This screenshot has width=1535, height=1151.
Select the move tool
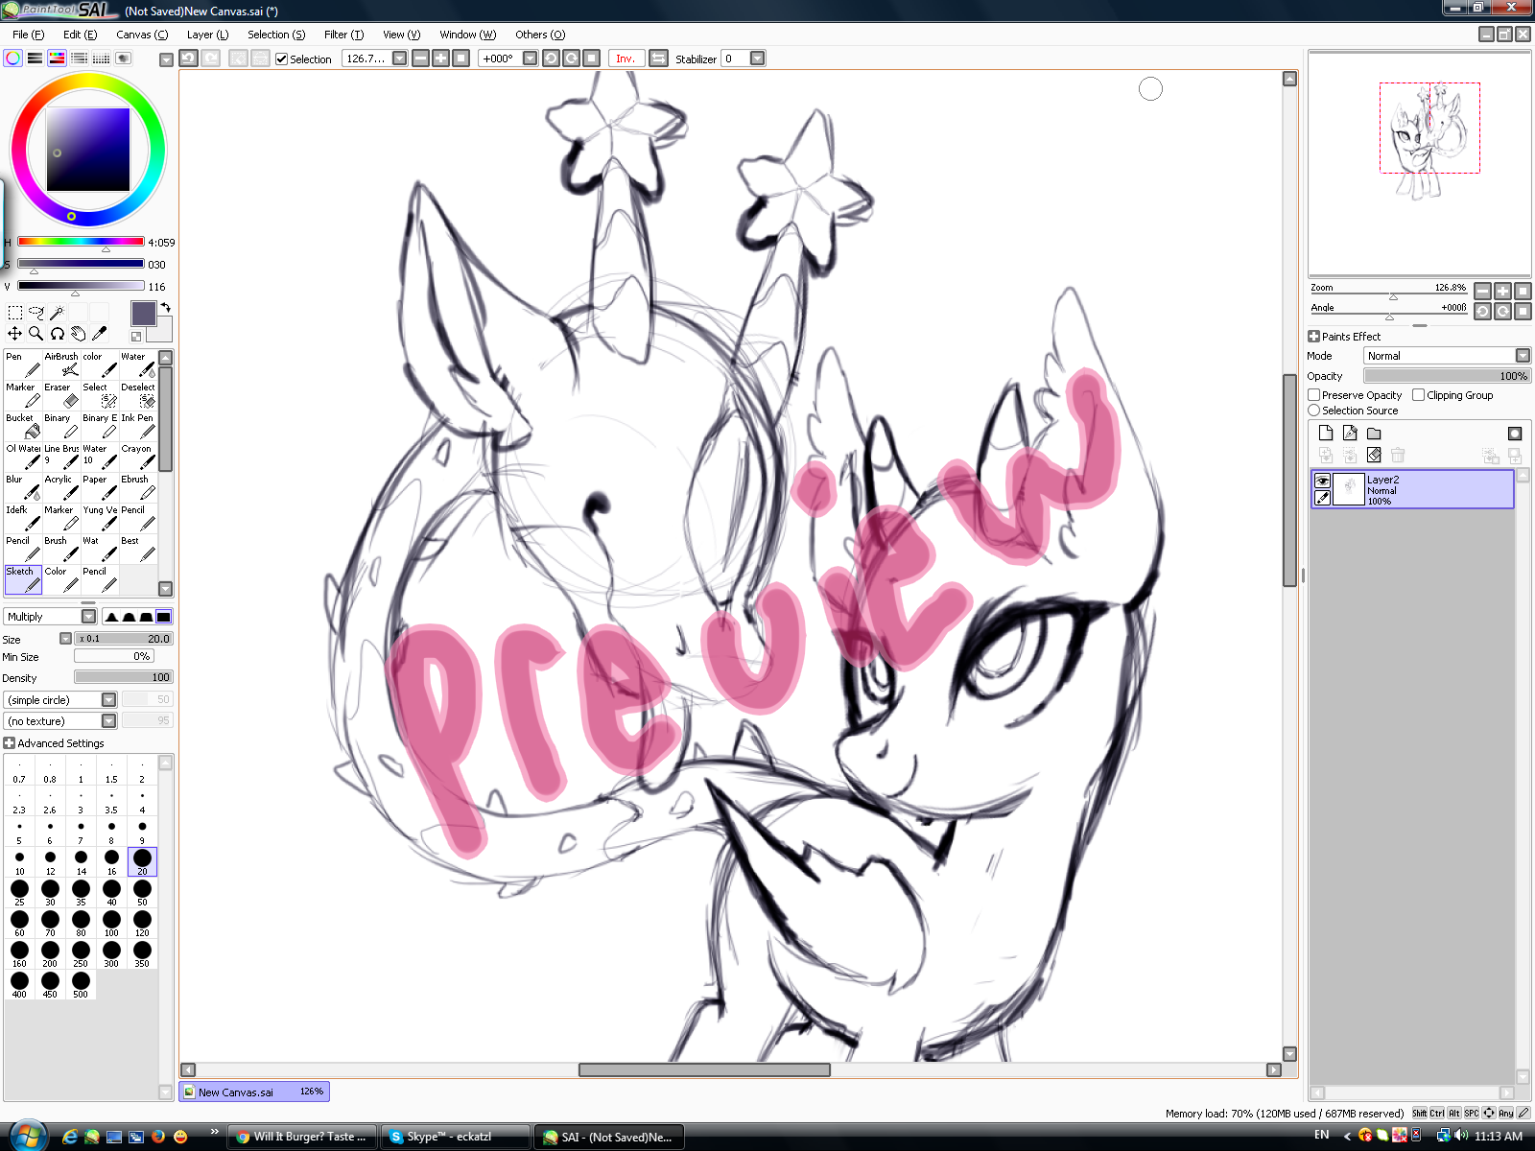[14, 334]
